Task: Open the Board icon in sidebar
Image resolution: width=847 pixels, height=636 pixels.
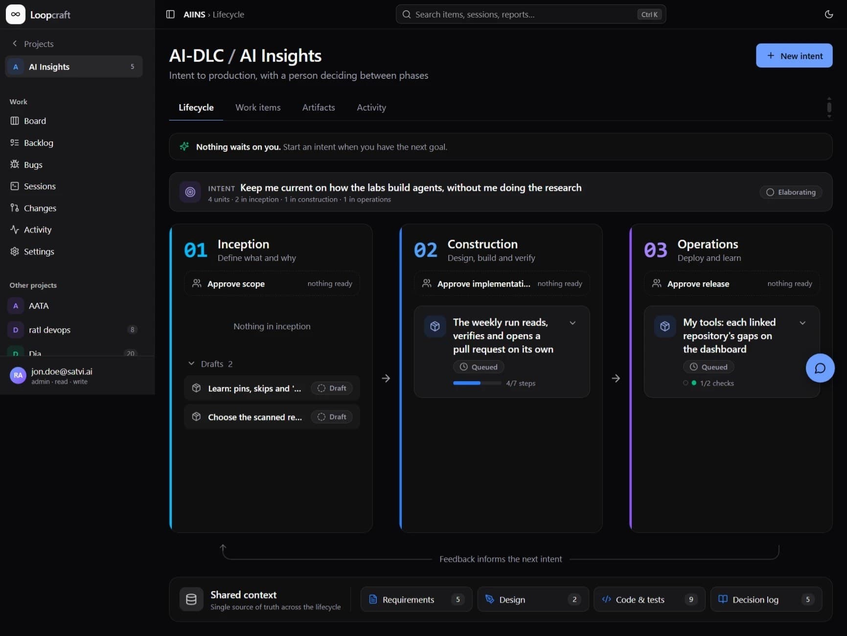Action: coord(15,121)
